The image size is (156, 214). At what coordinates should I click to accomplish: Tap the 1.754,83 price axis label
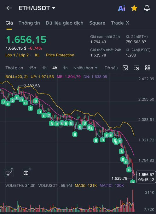coord(146,160)
